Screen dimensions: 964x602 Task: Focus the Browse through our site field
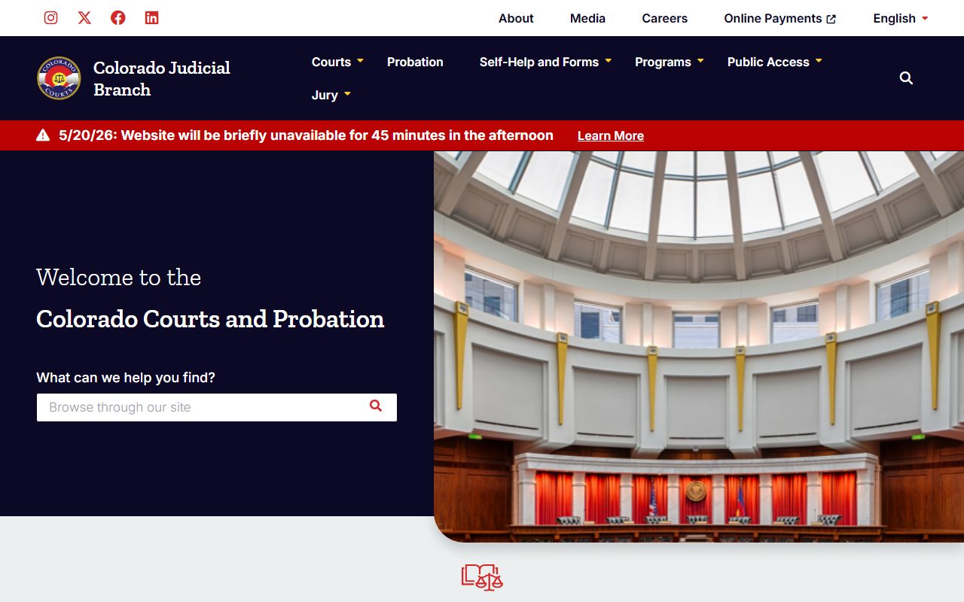tap(217, 407)
